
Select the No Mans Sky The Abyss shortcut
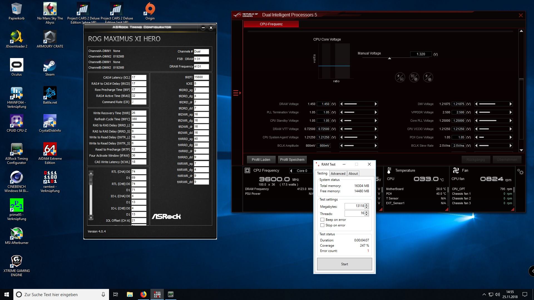(x=50, y=13)
